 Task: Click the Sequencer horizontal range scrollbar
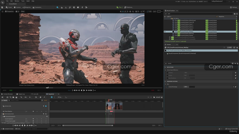pyautogui.click(x=88, y=126)
